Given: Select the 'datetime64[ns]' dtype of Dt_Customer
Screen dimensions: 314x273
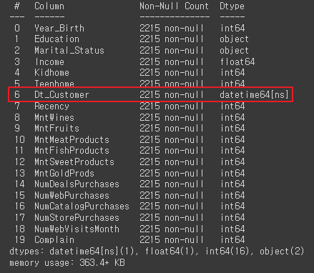Looking at the screenshot, I should click(254, 95).
